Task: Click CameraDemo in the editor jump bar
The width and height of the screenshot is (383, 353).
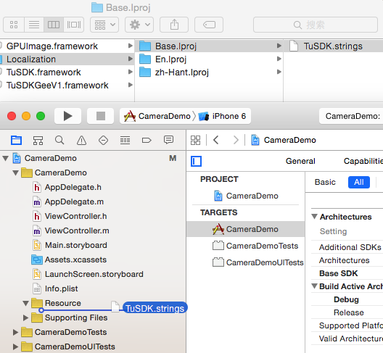Action: click(284, 140)
